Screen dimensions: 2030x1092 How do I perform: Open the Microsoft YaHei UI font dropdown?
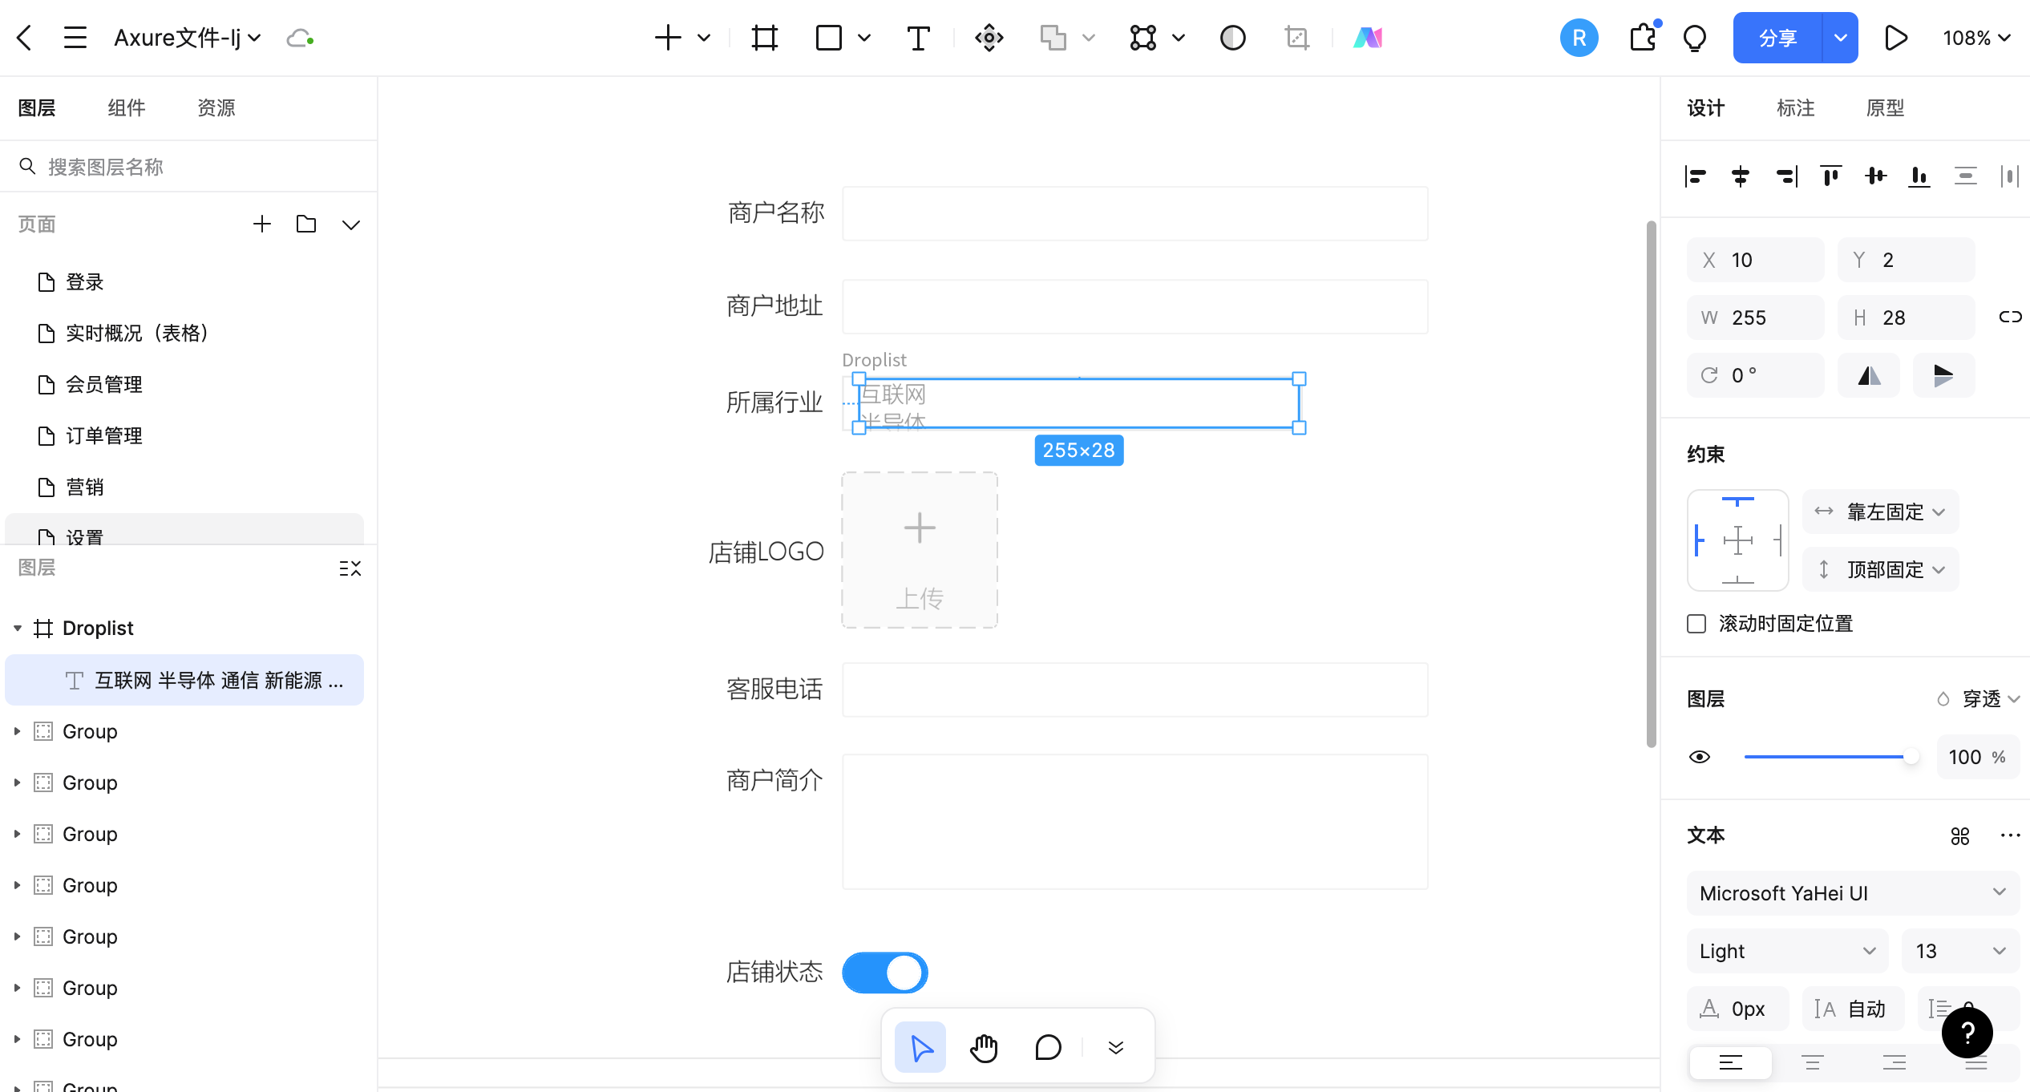pos(1852,893)
